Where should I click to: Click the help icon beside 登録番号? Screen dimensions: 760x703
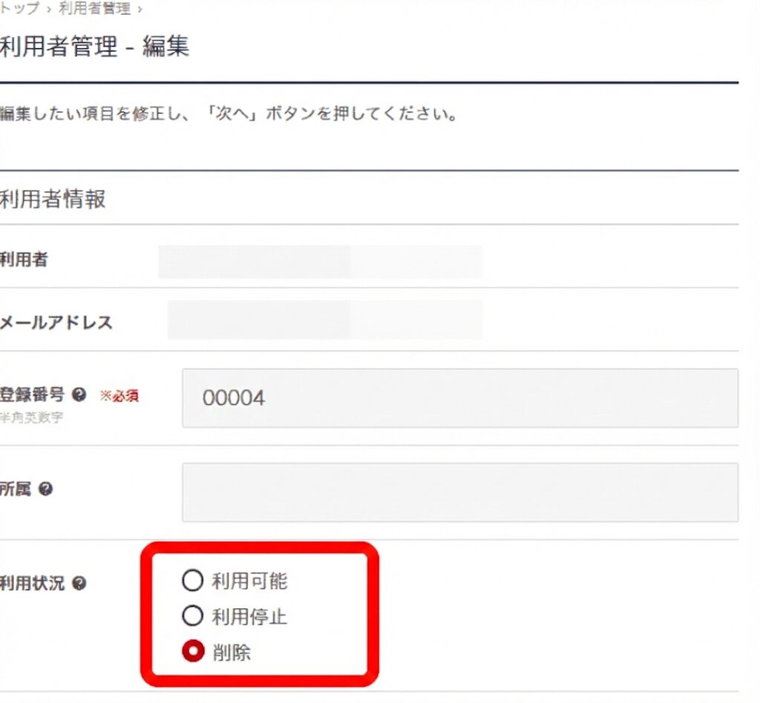pyautogui.click(x=79, y=395)
